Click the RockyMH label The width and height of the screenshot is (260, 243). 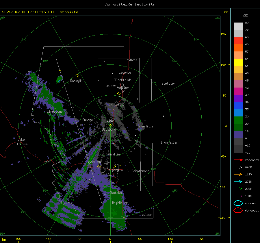click(x=76, y=81)
